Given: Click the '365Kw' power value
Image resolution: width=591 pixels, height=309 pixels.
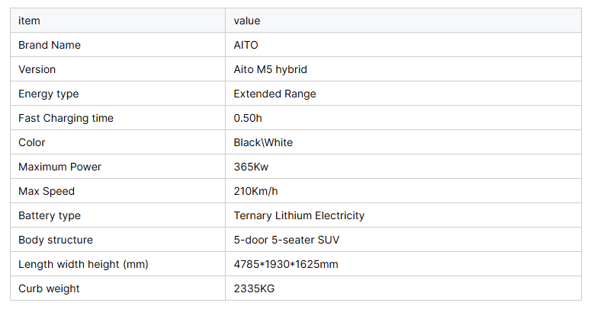Looking at the screenshot, I should tap(250, 167).
